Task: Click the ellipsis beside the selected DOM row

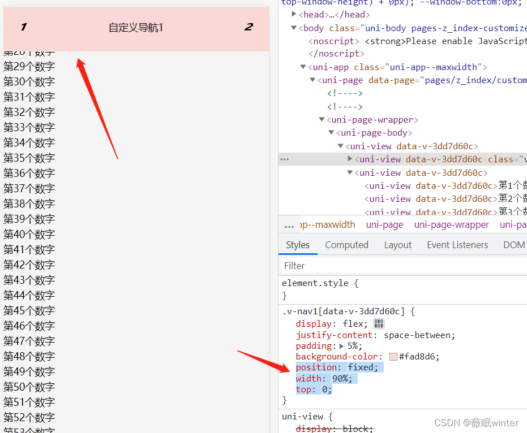Action: point(284,159)
